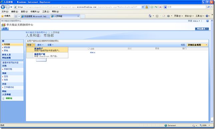Open the 工具(O) command bar dropdown
Image resolution: width=215 pixels, height=129 pixels.
tap(200, 16)
